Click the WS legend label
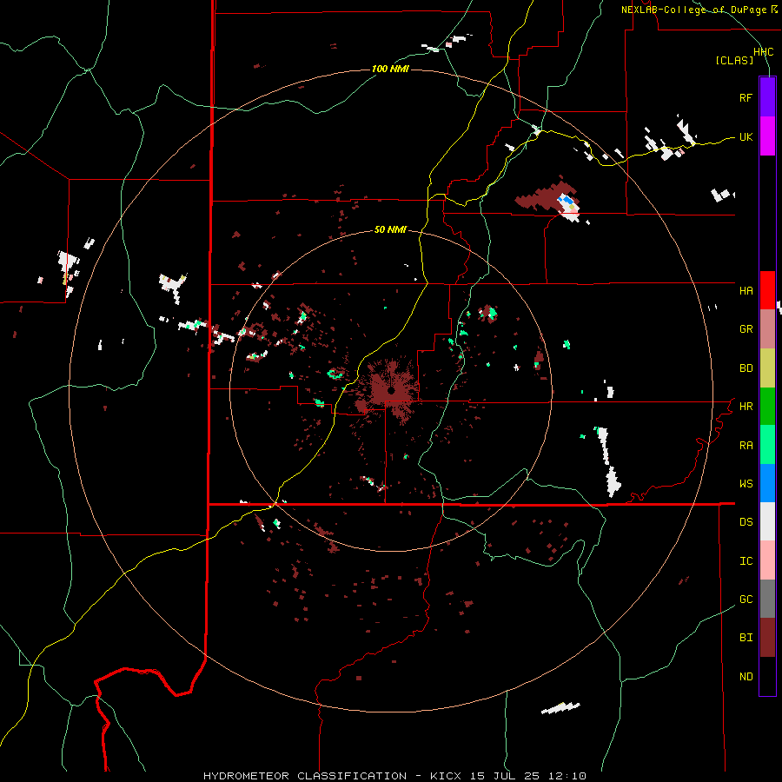Screen dimensions: 782x782 [746, 484]
